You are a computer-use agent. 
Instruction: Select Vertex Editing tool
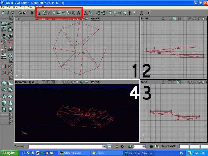pos(10,23)
